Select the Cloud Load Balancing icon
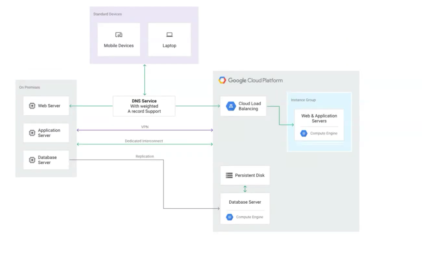422x254 pixels. coord(231,106)
